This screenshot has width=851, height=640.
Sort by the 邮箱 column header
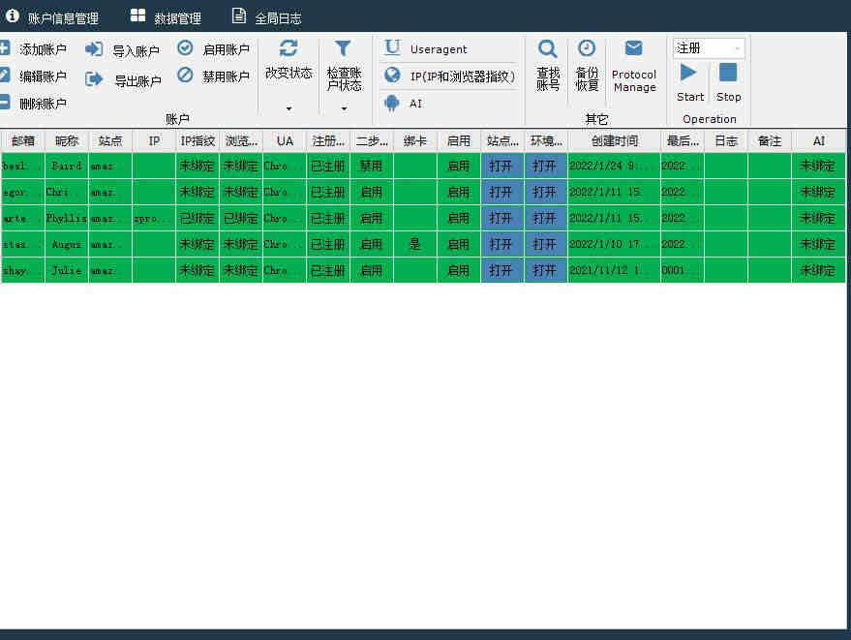[x=23, y=141]
